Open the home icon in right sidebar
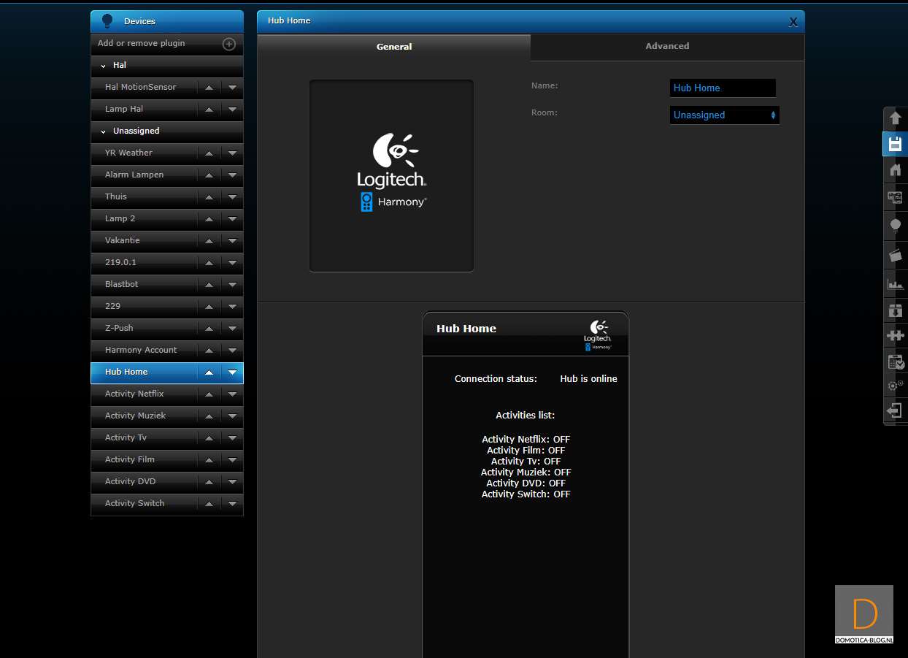The image size is (908, 658). (x=895, y=171)
